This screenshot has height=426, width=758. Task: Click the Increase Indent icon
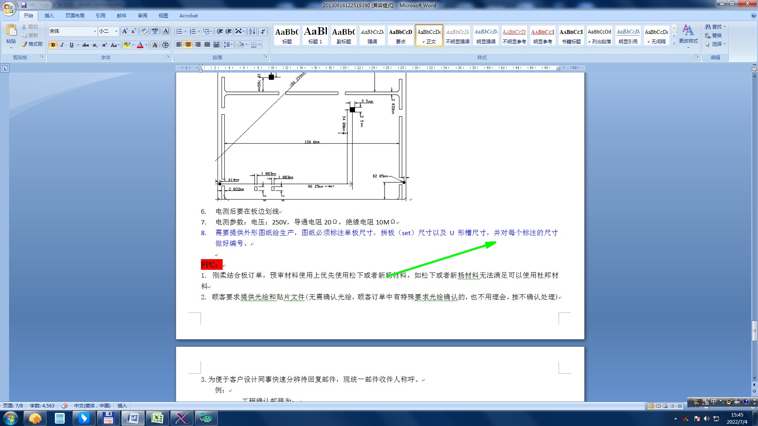pyautogui.click(x=229, y=31)
